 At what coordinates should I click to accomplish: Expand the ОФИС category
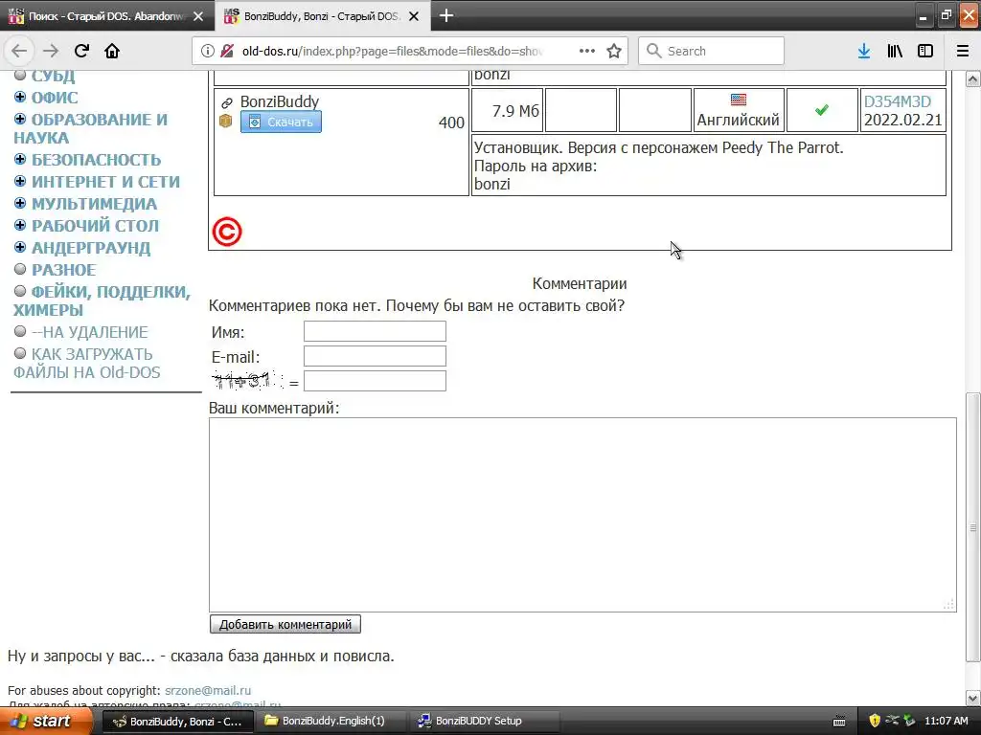(x=20, y=97)
